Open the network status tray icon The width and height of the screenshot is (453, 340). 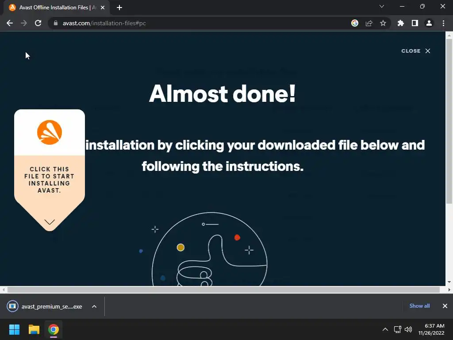[398, 329]
